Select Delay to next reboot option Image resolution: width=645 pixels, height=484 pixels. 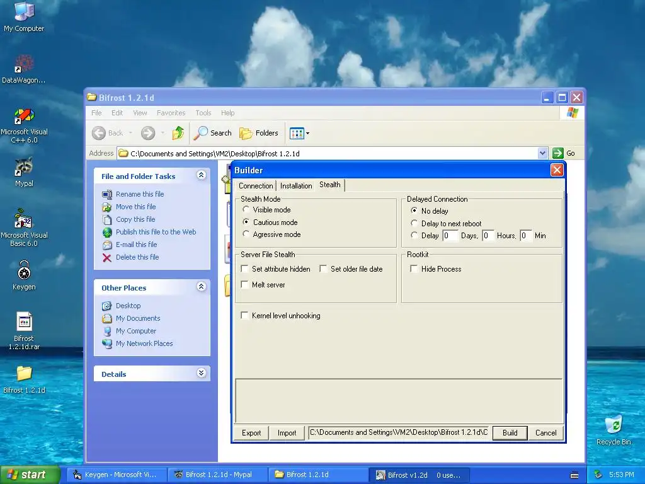(x=414, y=223)
